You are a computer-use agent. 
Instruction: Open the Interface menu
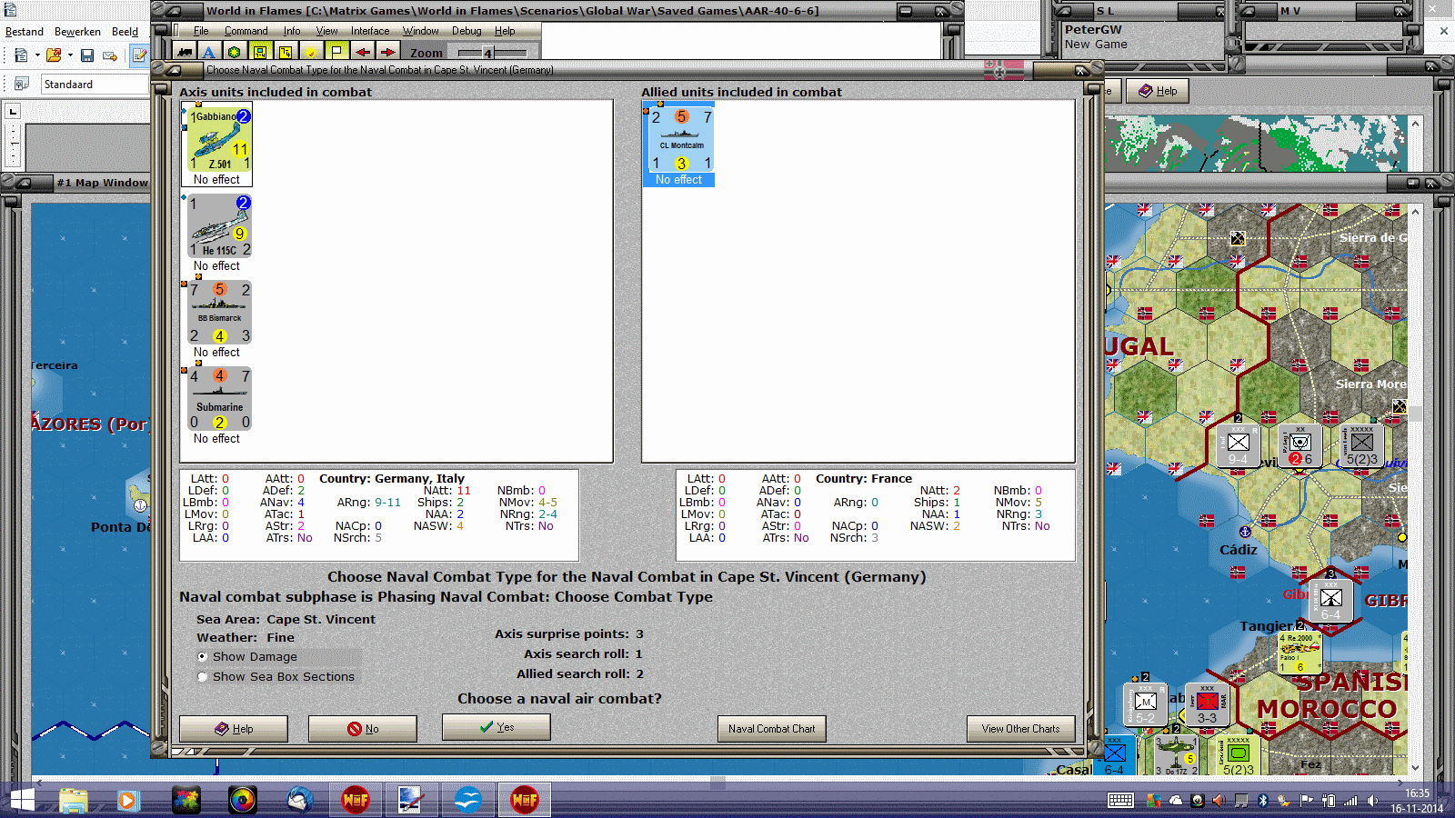370,31
